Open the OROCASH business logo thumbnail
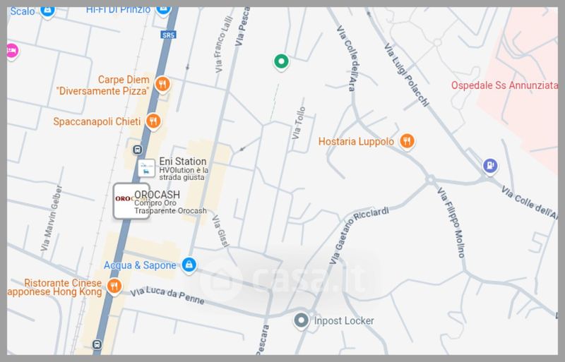Viewport: 565px width, 362px height. point(131,201)
